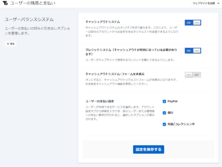Screen dimensions: 222x167
Task: Uncheck the PayPal checkbox
Action: [164, 101]
